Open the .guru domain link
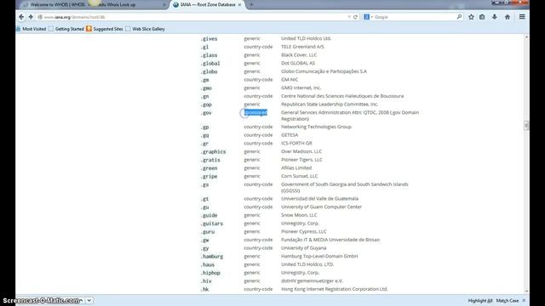The height and width of the screenshot is (306, 545). 208,232
